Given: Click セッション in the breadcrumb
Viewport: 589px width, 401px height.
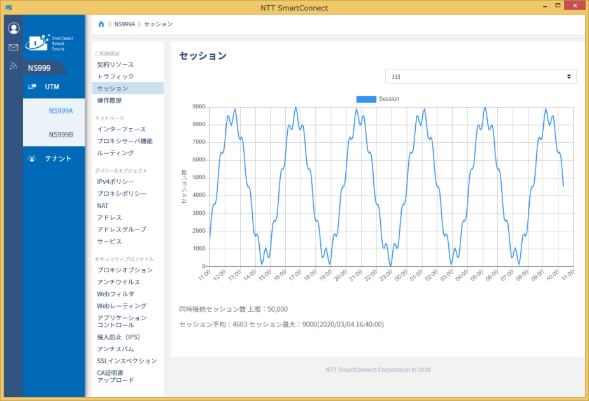Looking at the screenshot, I should point(158,24).
